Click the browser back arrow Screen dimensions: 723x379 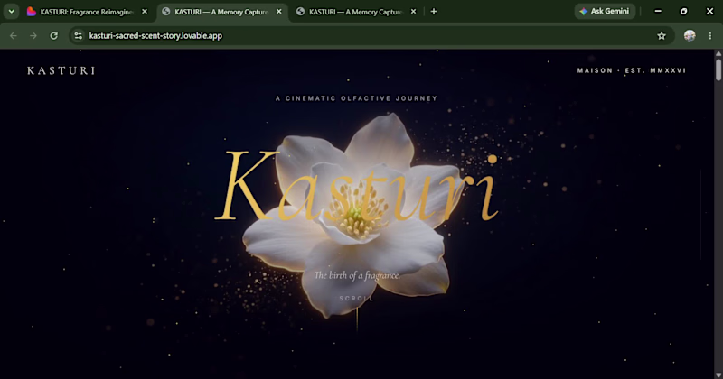14,35
